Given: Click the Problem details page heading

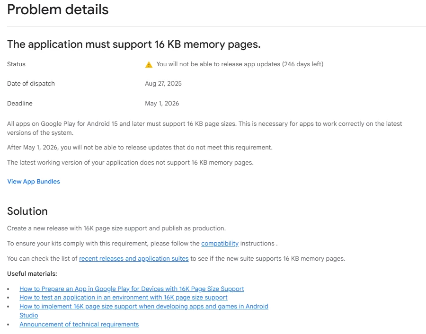Looking at the screenshot, I should (x=58, y=9).
